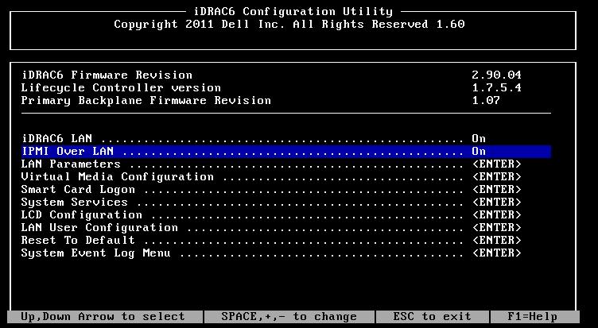The height and width of the screenshot is (328, 598).
Task: Click <ENTER> beside System Services
Action: [x=496, y=202]
